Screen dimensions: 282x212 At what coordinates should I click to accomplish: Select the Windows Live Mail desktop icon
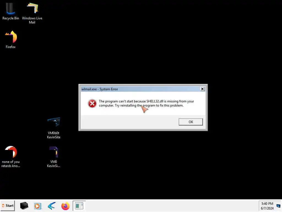point(32,13)
